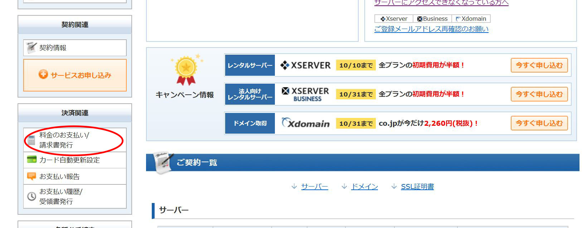This screenshot has height=228, width=582.
Task: Open the サーバーにアクセスできなくなっている方へ link
Action: click(441, 3)
